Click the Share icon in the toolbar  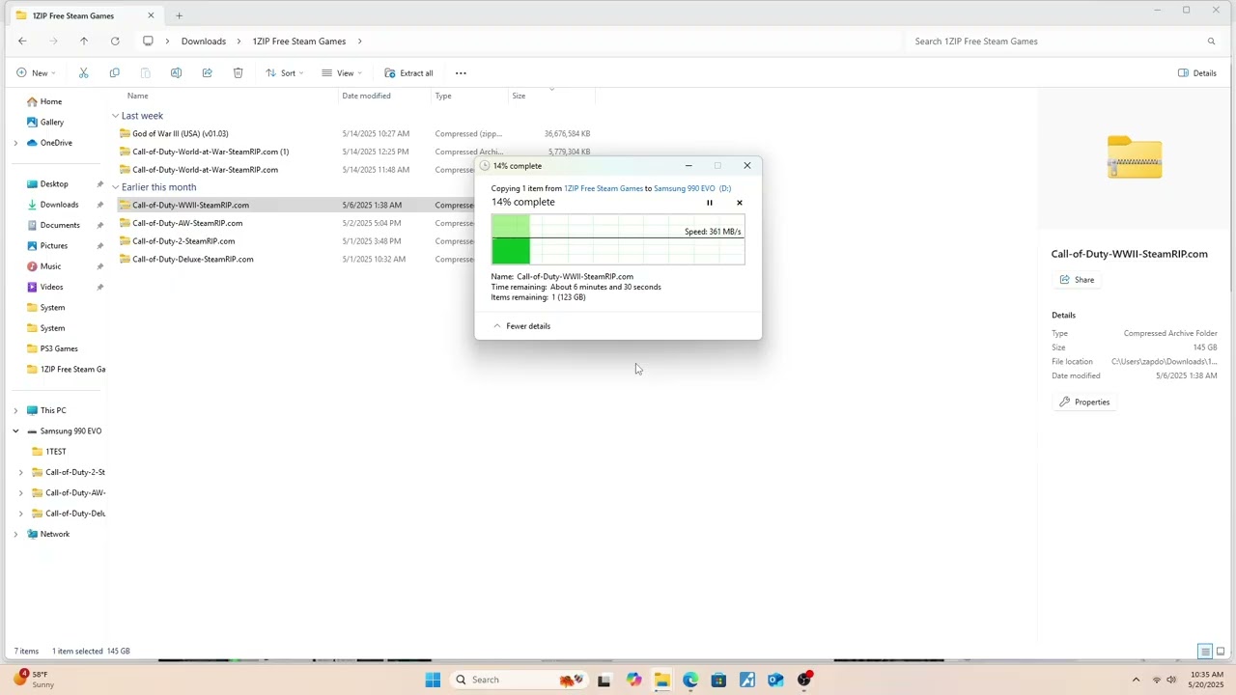point(207,73)
